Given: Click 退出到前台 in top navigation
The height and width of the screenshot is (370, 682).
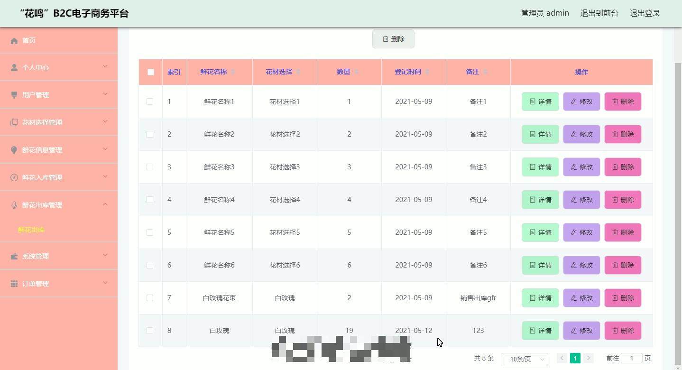Looking at the screenshot, I should point(599,13).
